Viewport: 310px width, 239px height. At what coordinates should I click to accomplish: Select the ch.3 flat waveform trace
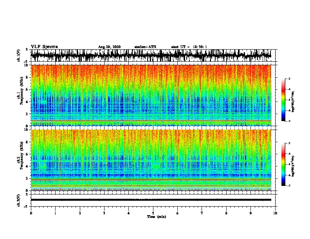pyautogui.click(x=151, y=200)
